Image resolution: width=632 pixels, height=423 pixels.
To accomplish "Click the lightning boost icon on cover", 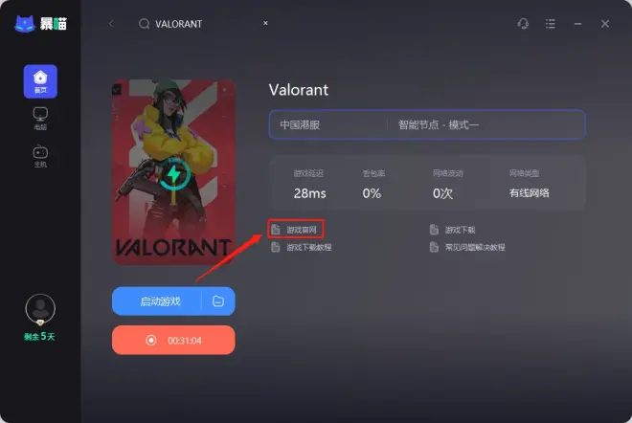I will point(174,174).
